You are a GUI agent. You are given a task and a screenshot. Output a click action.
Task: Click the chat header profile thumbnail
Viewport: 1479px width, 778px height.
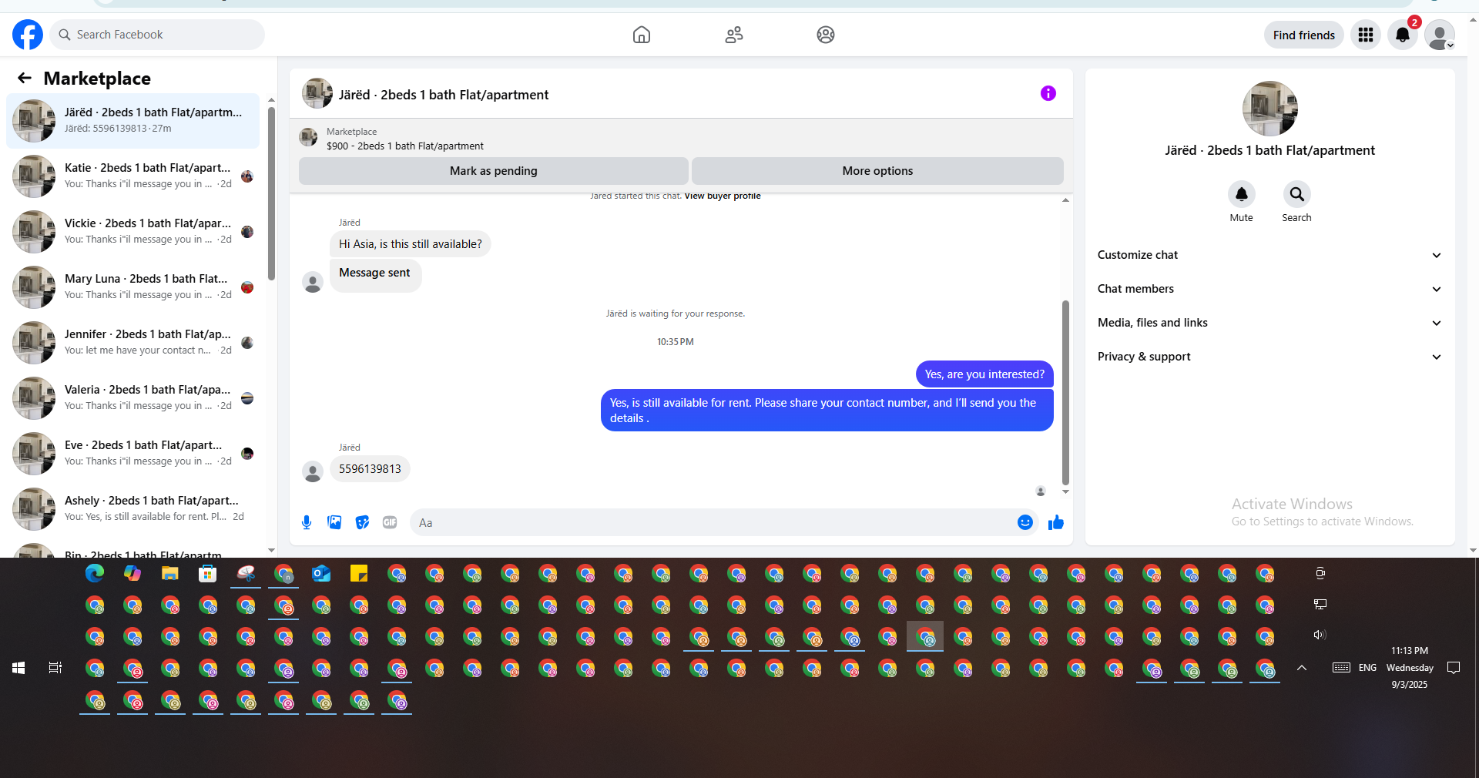(317, 93)
